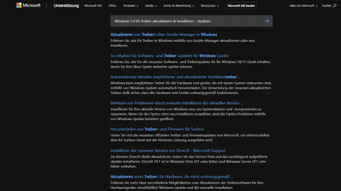Open Automatisches Abrufen empfohlener Hardwaretreiber link
The image size is (341, 191).
pyautogui.click(x=176, y=77)
